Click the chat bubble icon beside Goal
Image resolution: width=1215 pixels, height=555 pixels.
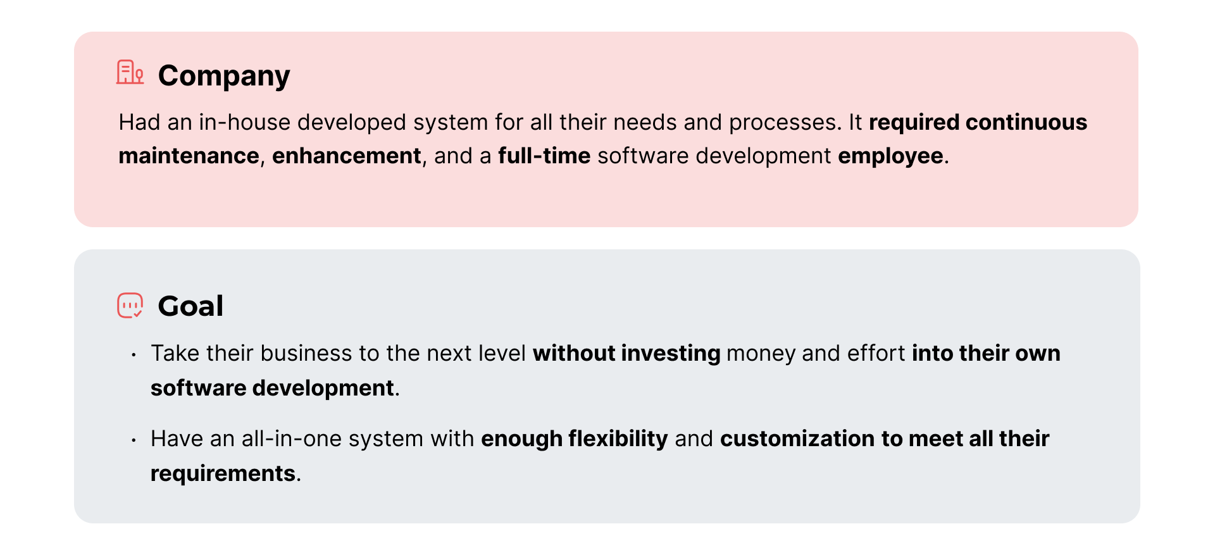[130, 306]
